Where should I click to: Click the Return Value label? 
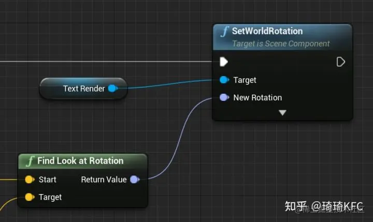104,180
